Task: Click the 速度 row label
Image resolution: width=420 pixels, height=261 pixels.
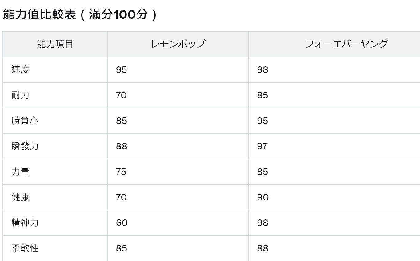Action: 20,69
